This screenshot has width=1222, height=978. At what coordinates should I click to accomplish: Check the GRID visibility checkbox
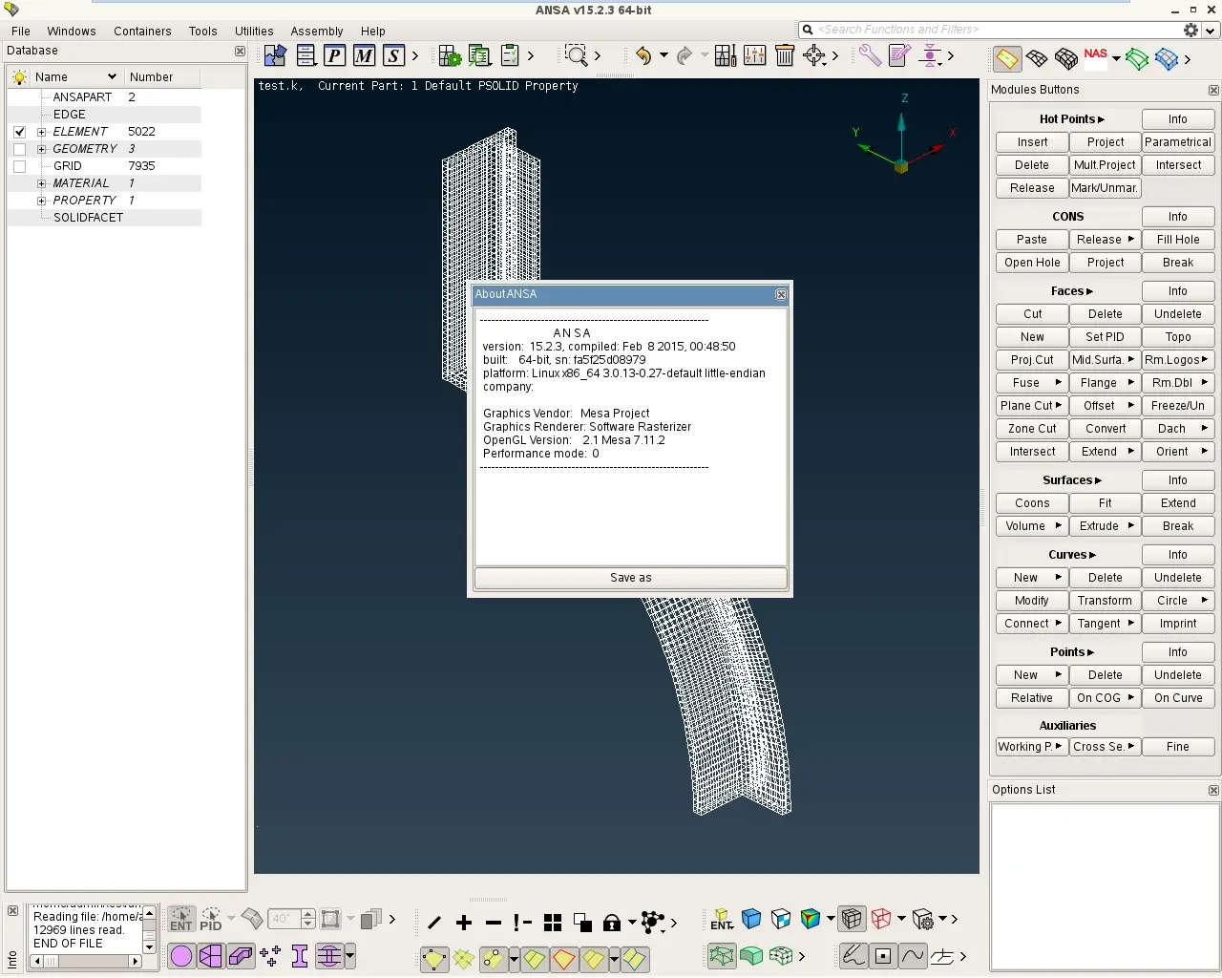19,166
